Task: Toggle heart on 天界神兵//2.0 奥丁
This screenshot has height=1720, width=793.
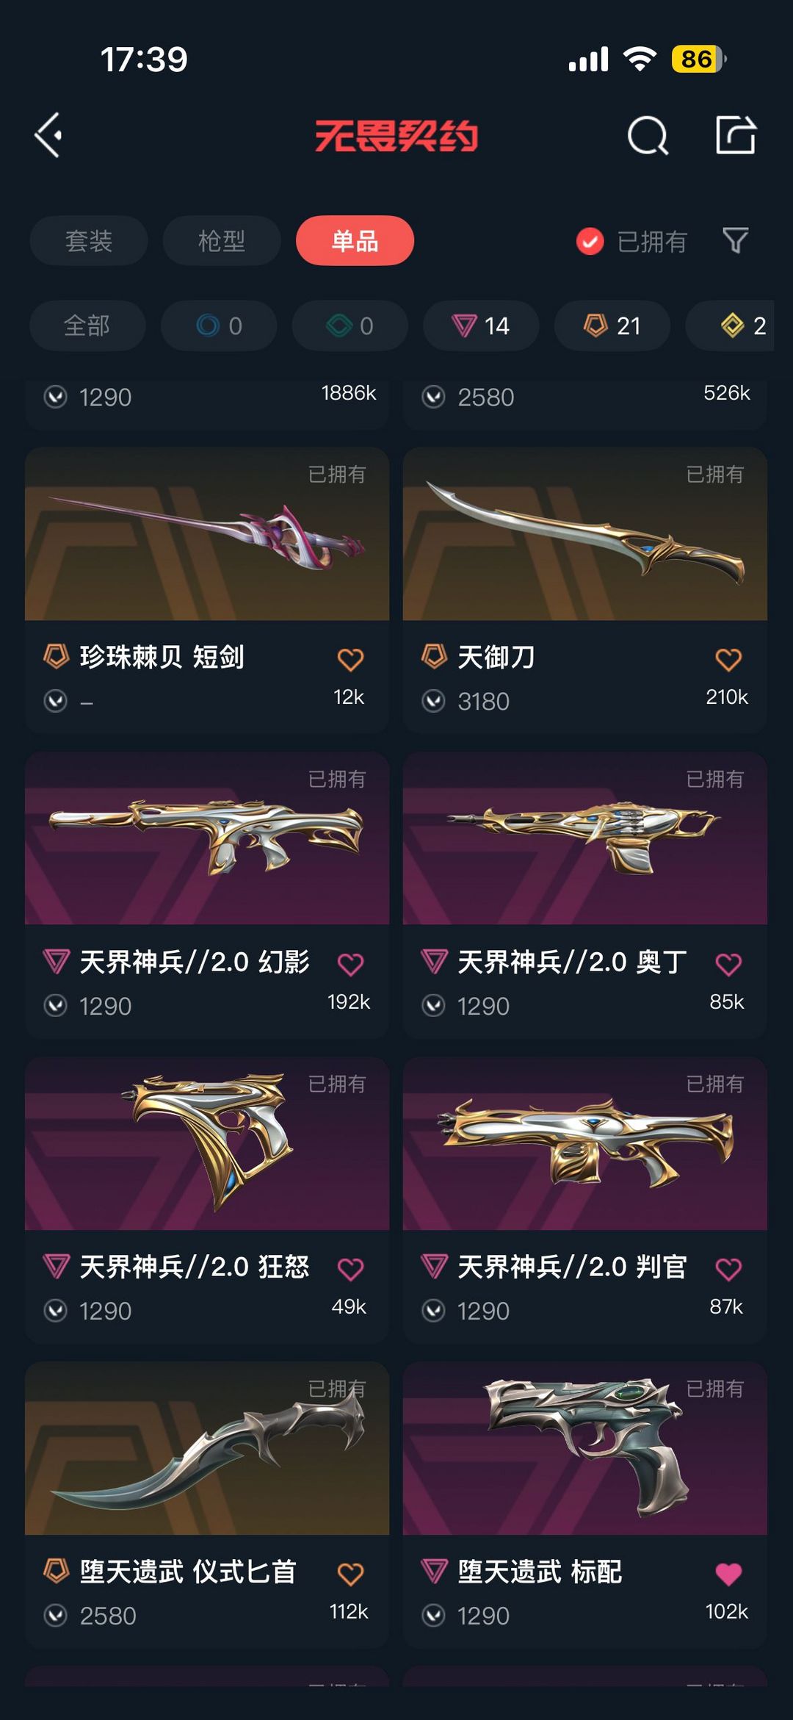Action: tap(728, 964)
